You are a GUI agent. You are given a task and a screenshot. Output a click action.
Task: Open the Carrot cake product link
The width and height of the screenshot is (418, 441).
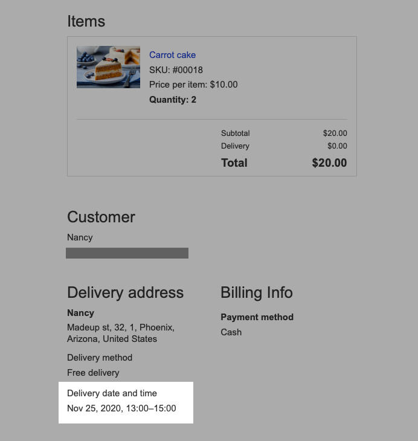click(172, 55)
